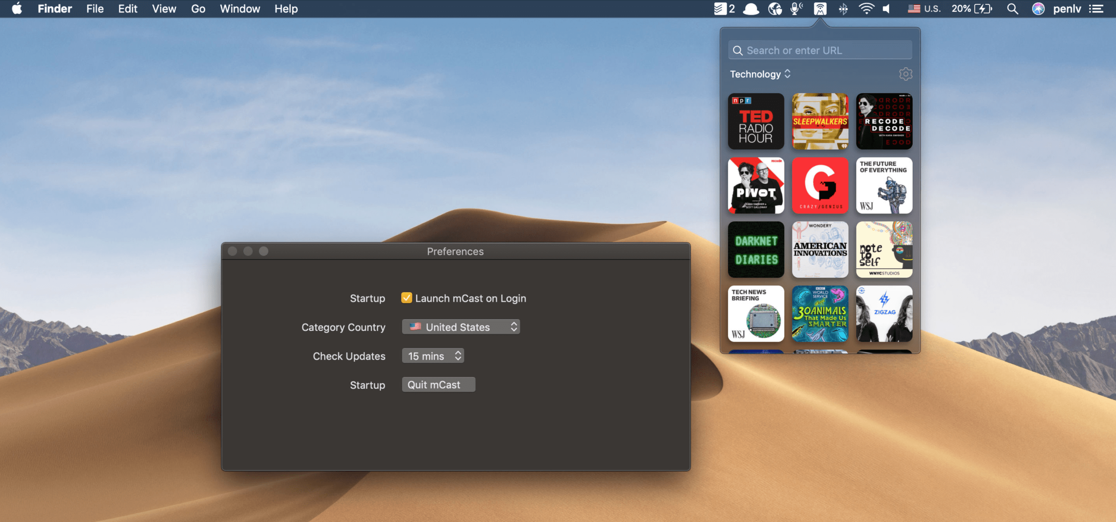The height and width of the screenshot is (522, 1116).
Task: Click the Search or enter URL field
Action: click(820, 50)
